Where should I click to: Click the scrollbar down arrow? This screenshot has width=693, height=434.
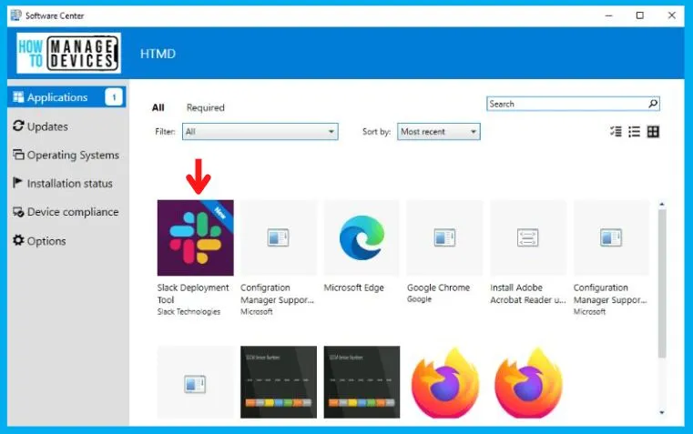click(x=662, y=412)
